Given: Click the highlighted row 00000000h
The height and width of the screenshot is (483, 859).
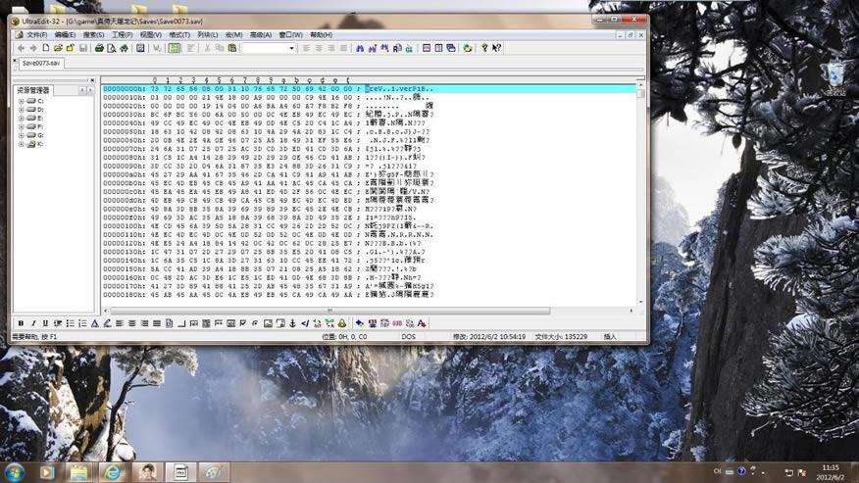Looking at the screenshot, I should (x=369, y=89).
